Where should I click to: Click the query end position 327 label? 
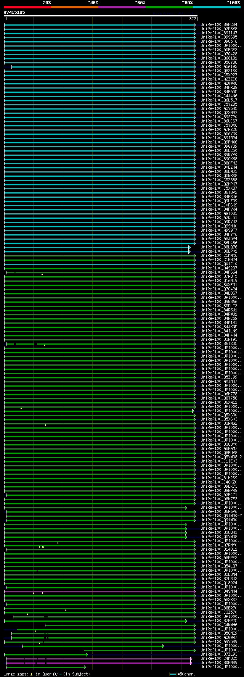coord(193,19)
